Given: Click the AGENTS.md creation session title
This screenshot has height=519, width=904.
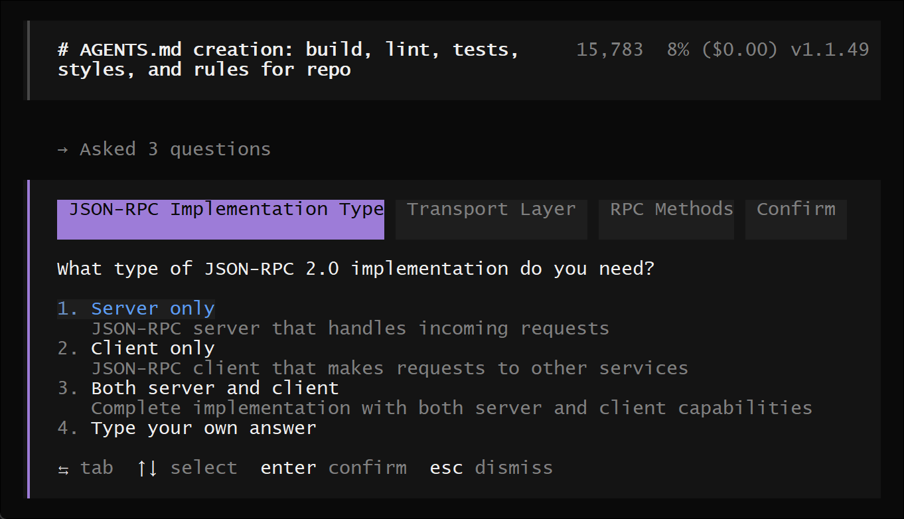Looking at the screenshot, I should pyautogui.click(x=289, y=60).
